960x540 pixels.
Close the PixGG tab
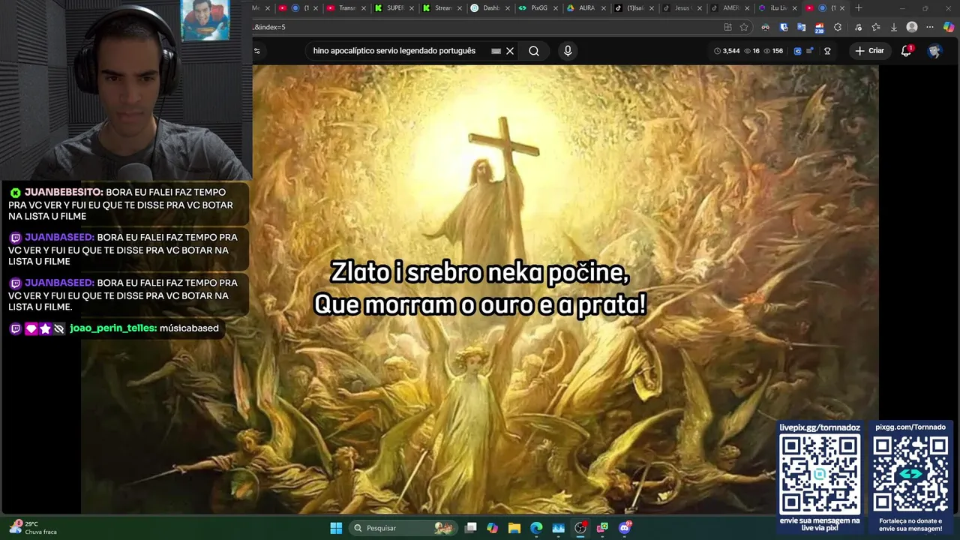tap(556, 8)
